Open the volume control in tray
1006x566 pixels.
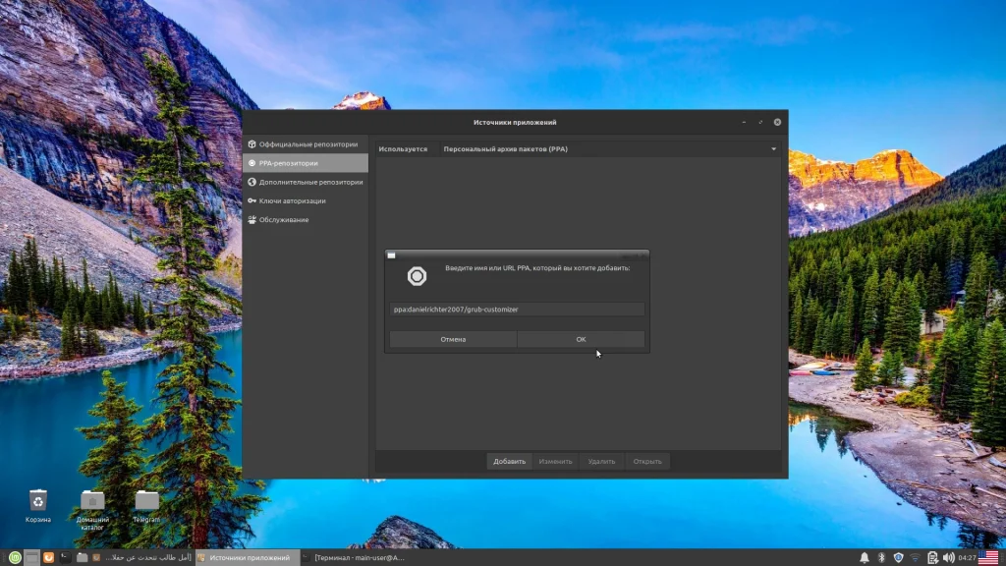pyautogui.click(x=948, y=558)
